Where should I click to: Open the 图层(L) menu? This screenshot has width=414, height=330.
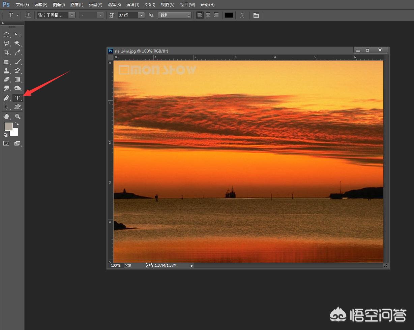click(77, 5)
